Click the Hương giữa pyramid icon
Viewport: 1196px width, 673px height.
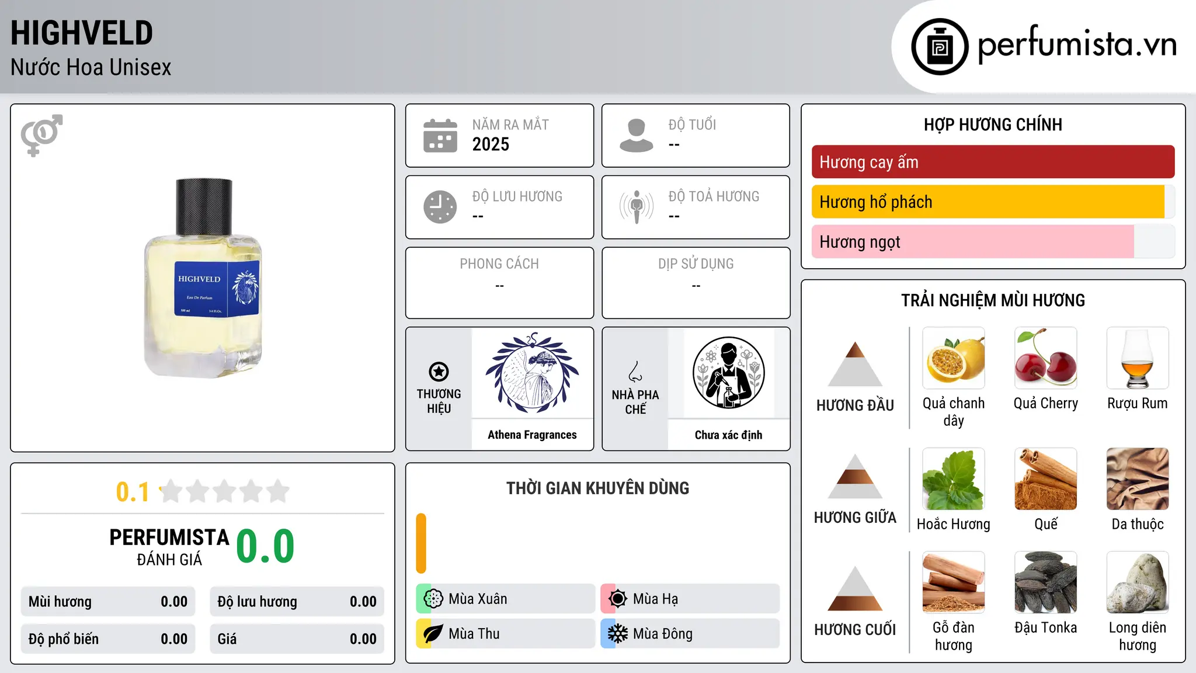tap(855, 476)
